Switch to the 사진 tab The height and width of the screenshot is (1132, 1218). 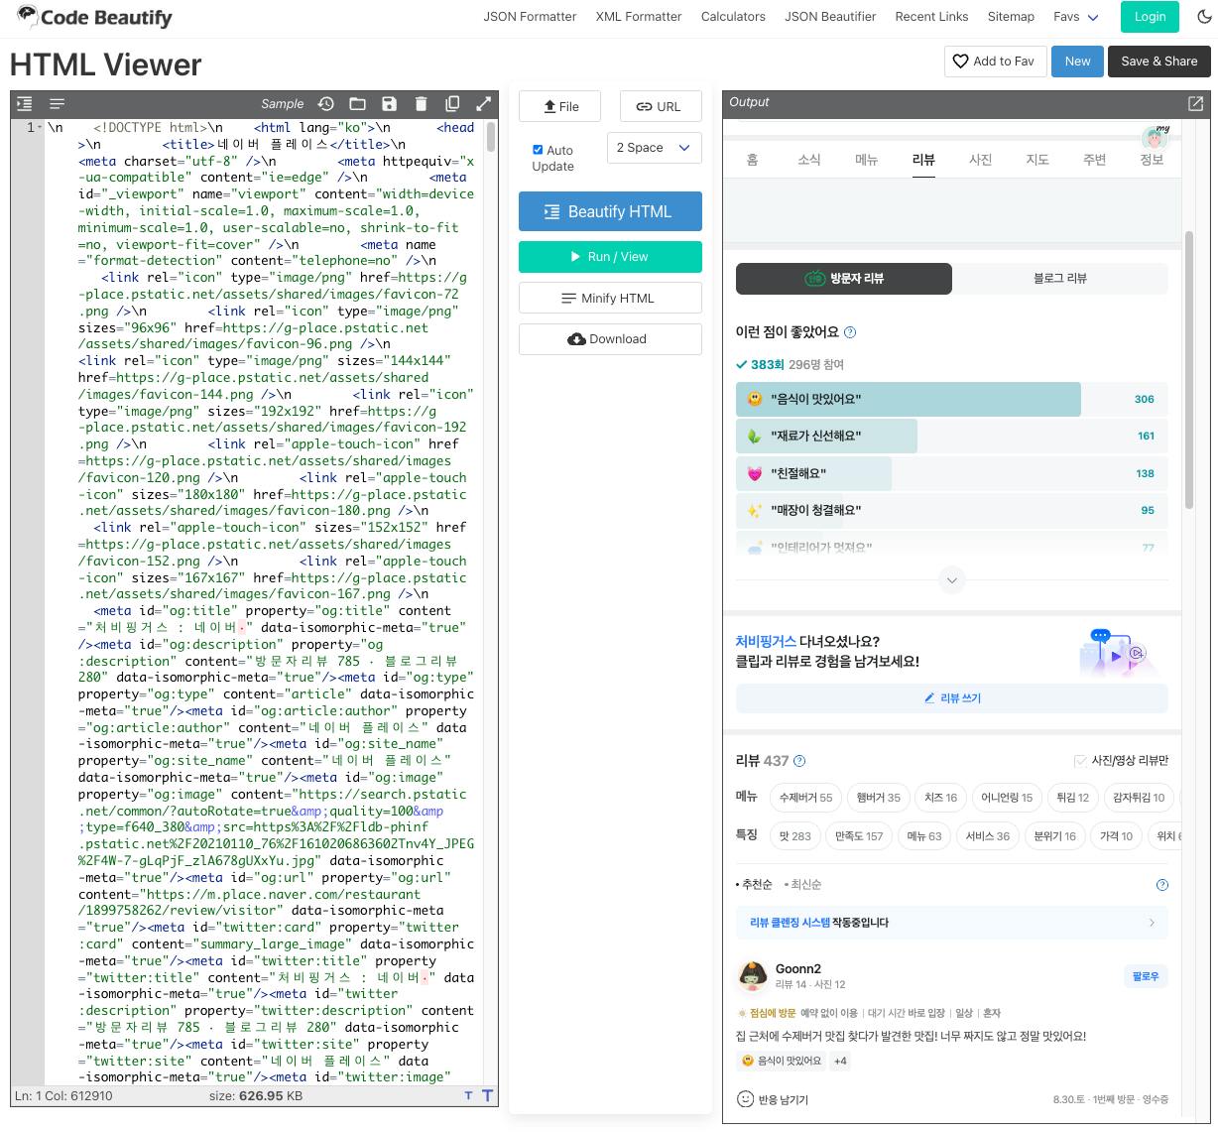click(980, 160)
